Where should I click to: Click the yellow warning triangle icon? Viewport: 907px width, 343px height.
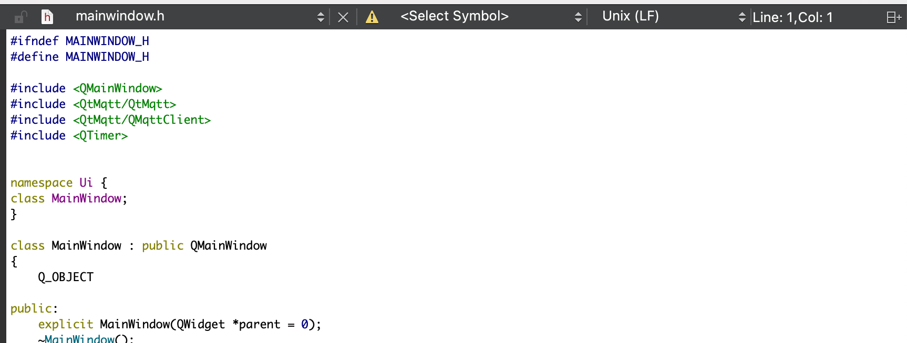pos(372,17)
